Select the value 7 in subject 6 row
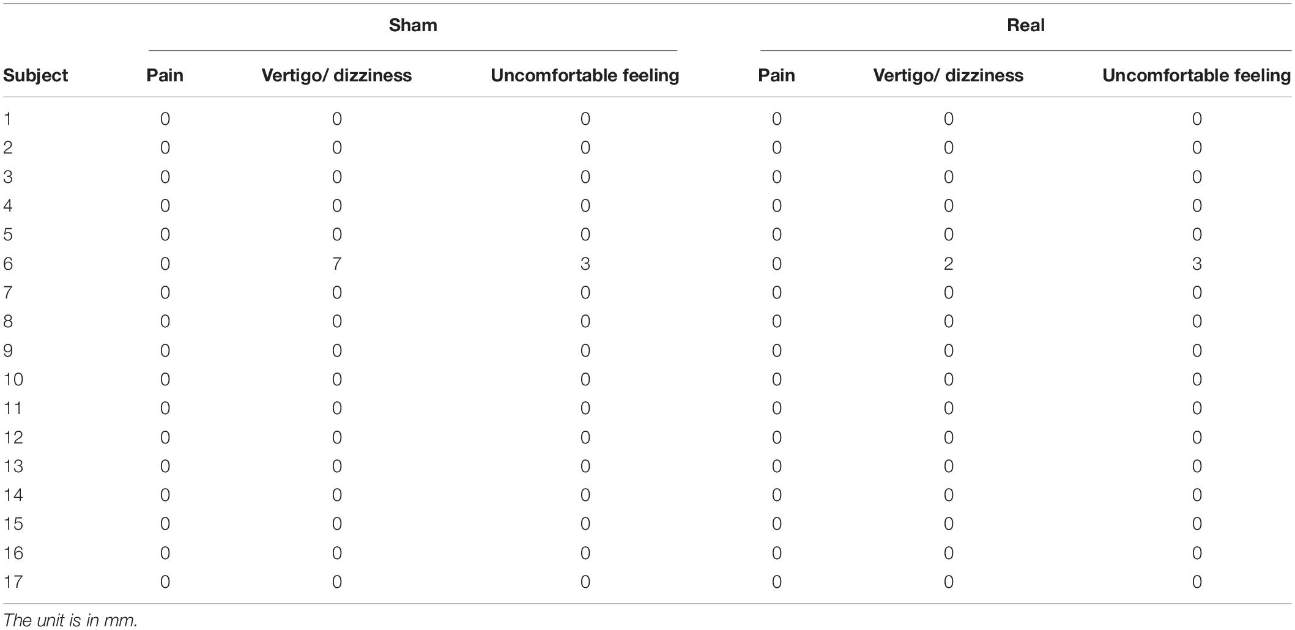 (337, 264)
